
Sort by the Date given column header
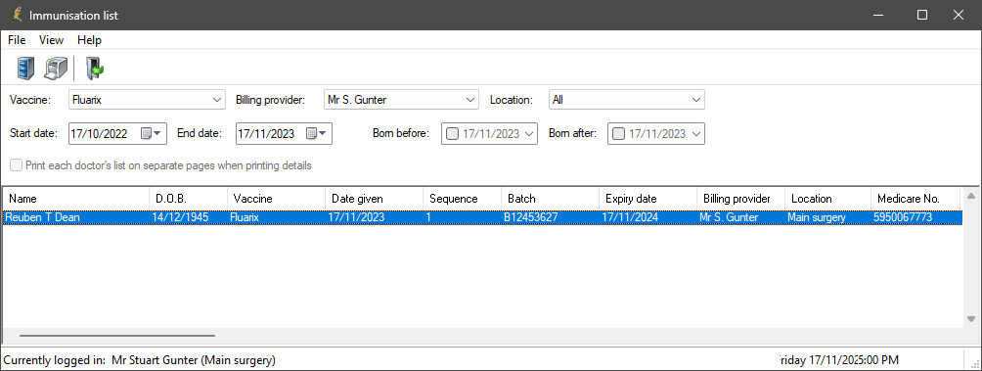(x=374, y=198)
